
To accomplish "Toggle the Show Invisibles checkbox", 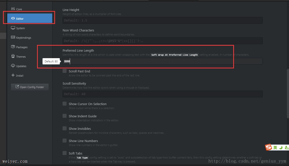I will click(65, 129).
